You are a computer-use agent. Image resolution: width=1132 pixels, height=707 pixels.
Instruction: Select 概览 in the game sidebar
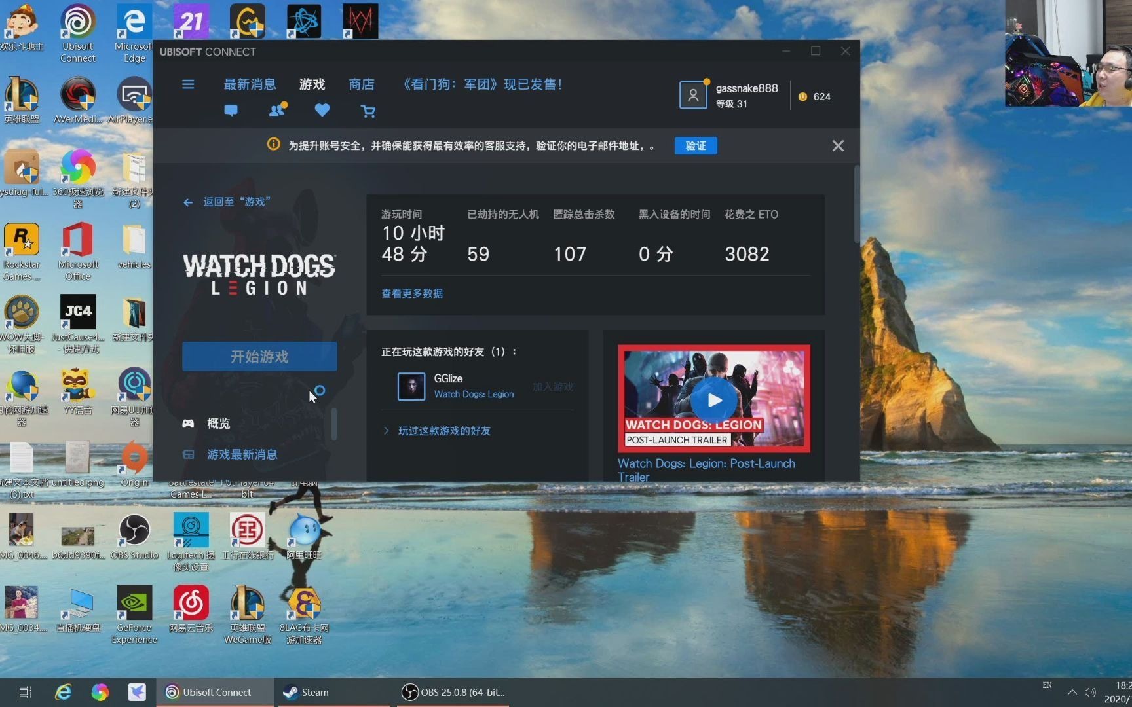point(219,424)
